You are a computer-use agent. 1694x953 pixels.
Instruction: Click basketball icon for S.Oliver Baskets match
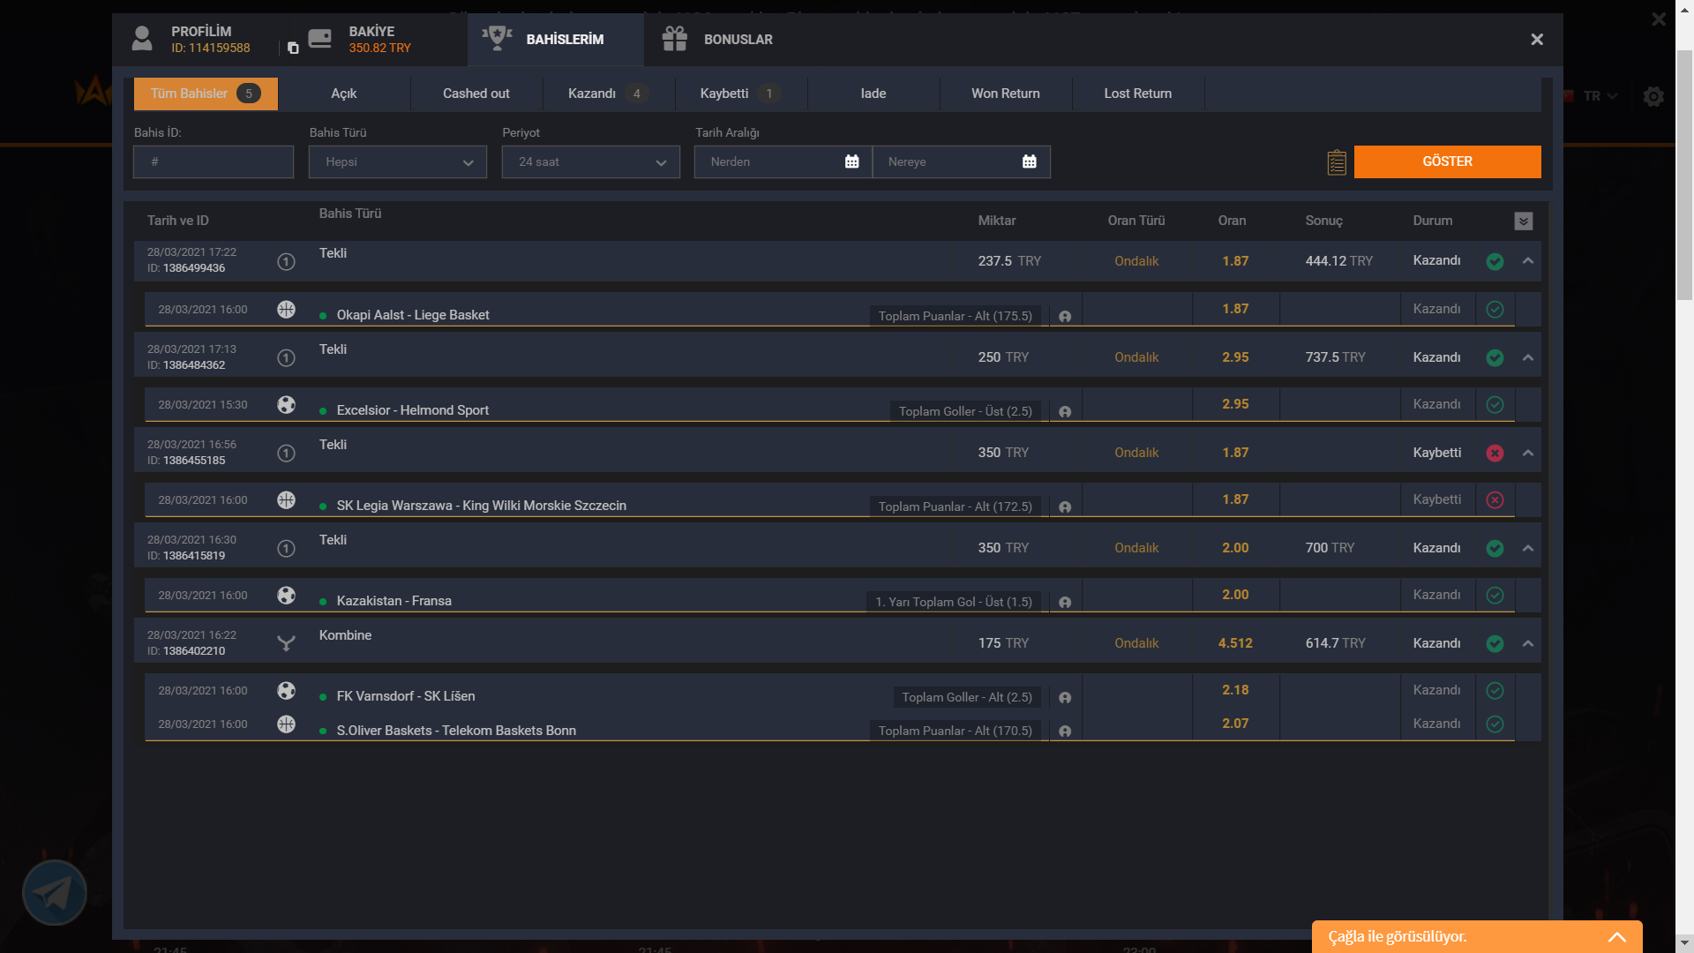pyautogui.click(x=286, y=724)
